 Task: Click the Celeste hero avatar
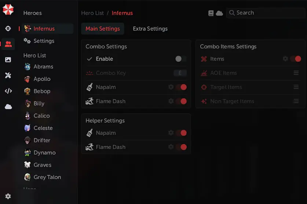(28, 128)
